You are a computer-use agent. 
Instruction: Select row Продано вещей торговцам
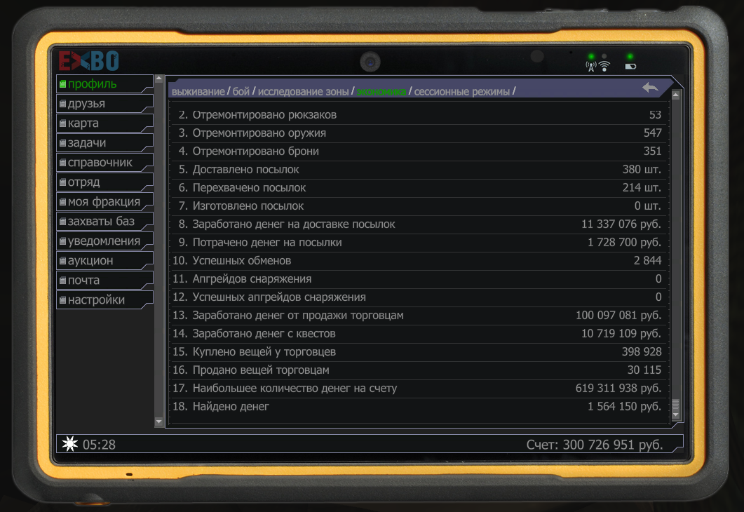[418, 370]
